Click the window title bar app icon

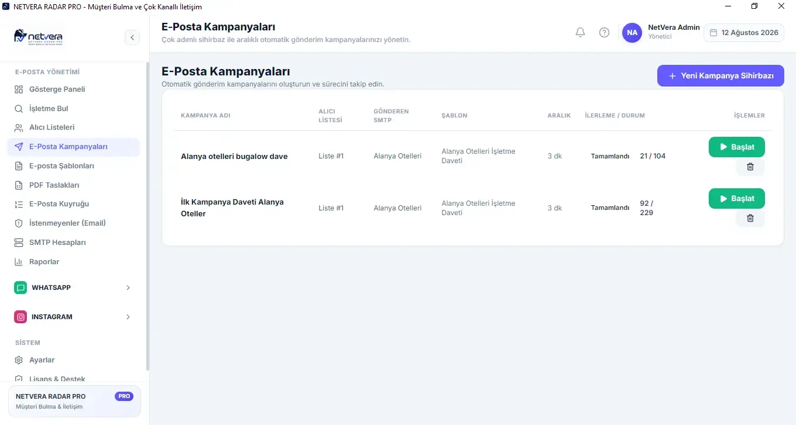tap(6, 6)
